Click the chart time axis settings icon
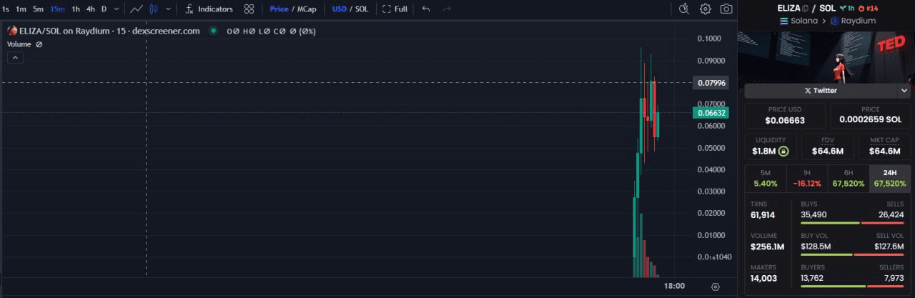Viewport: 915px width, 298px height. click(716, 287)
